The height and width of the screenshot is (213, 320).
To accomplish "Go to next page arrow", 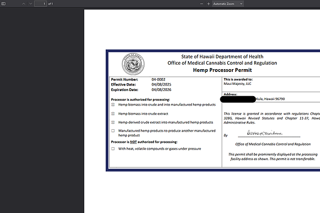I will pyautogui.click(x=30, y=4).
